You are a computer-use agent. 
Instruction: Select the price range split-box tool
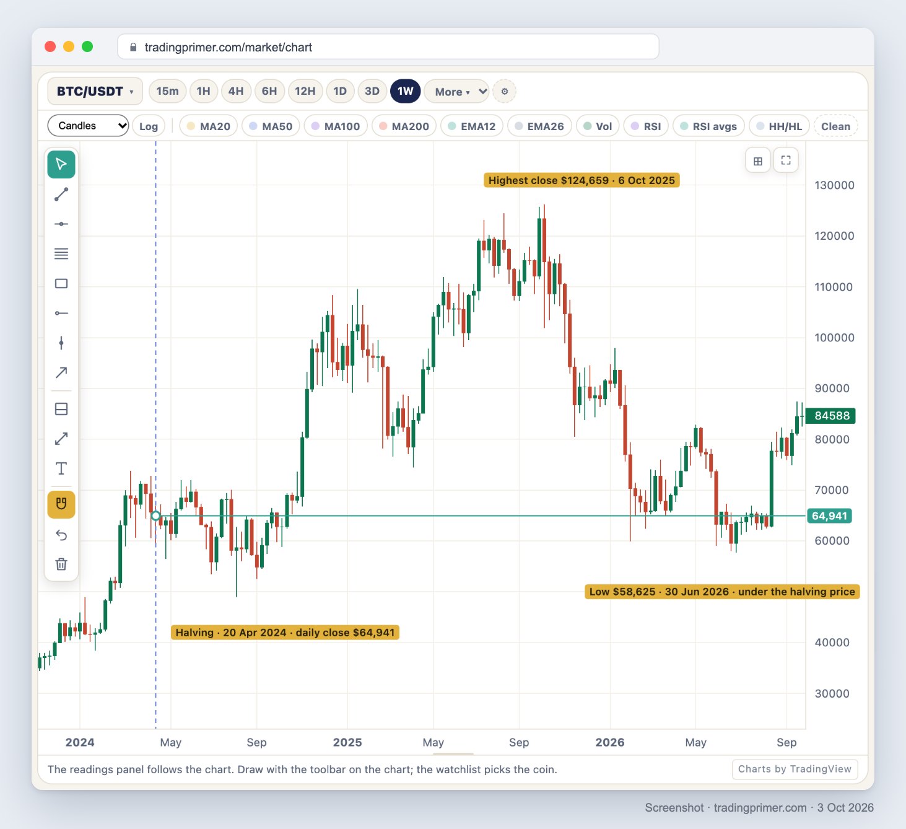(x=61, y=409)
